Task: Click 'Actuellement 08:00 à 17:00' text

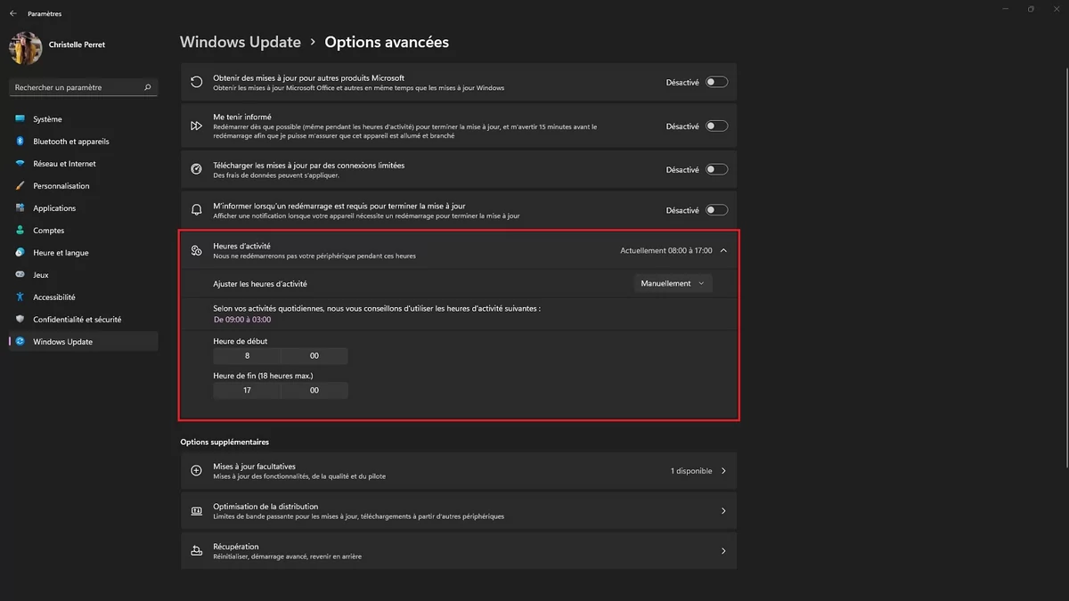Action: [x=666, y=251]
